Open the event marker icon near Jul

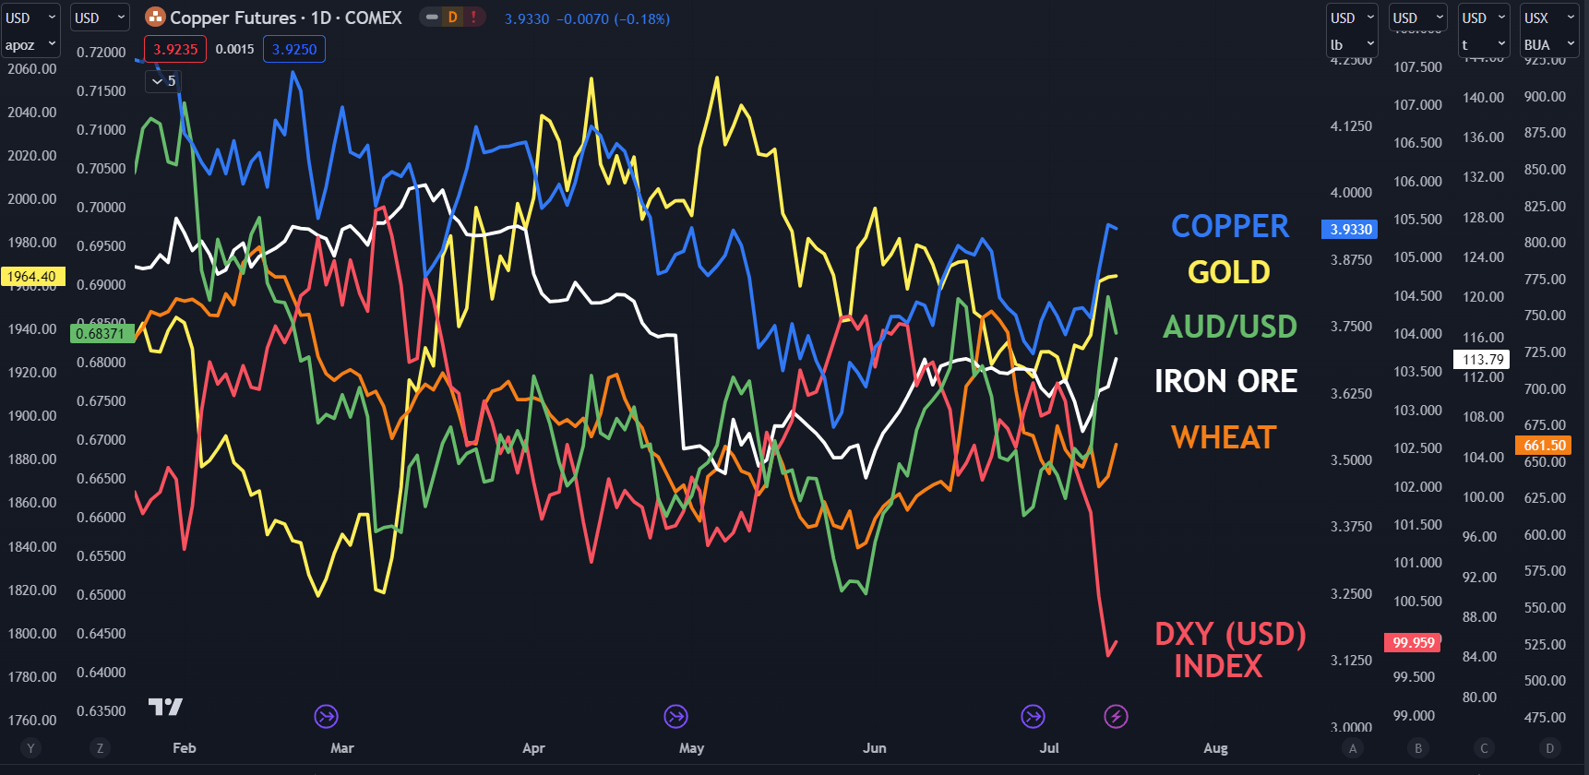point(1033,716)
